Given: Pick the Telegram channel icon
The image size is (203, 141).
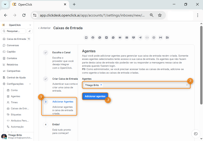Looking at the screenshot, I should pos(140,38).
